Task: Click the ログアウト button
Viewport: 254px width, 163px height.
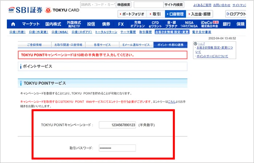Action: [239, 14]
